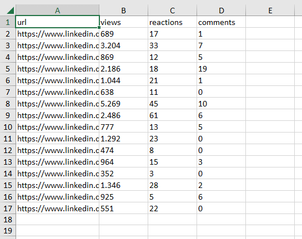The height and width of the screenshot is (239, 302).
Task: Open the LinkedIn URL in row 8
Action: tap(57, 104)
